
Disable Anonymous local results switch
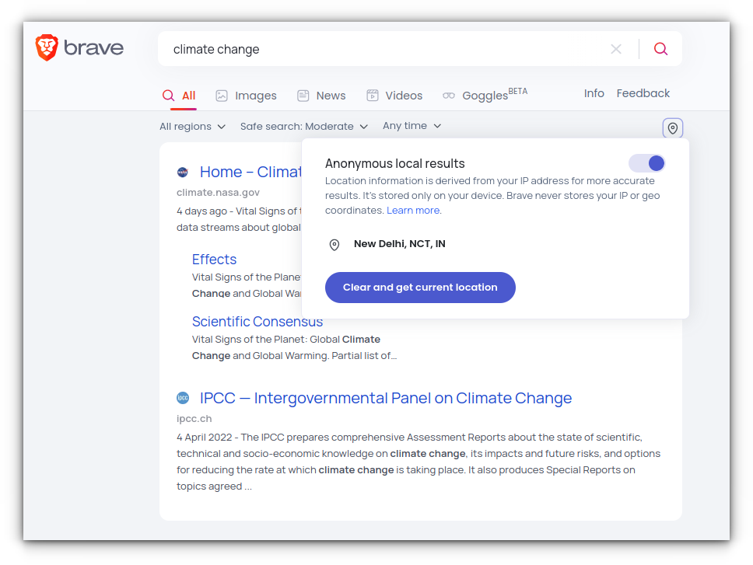646,163
